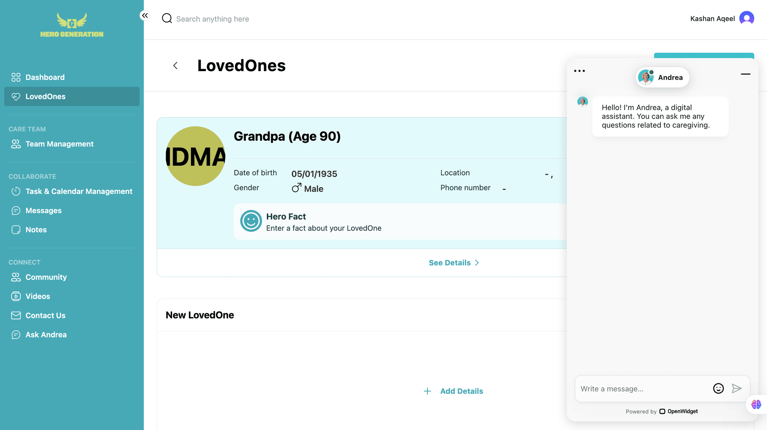This screenshot has width=767, height=430.
Task: Select Ask Andrea in the sidebar
Action: point(46,334)
